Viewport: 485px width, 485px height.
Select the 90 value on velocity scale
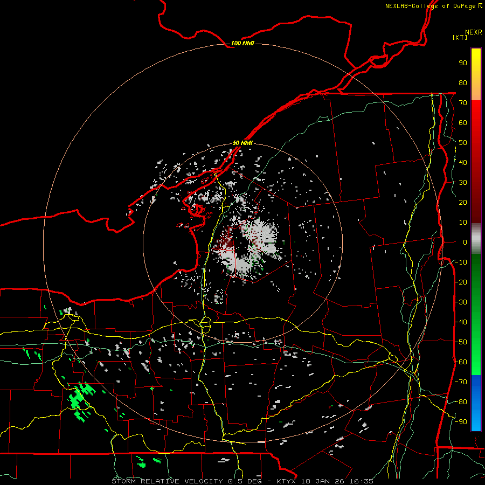(x=463, y=63)
